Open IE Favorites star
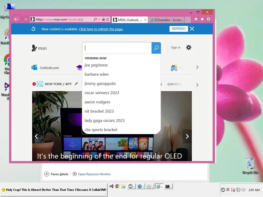Viewport: 263px width, 197px height. [202, 19]
